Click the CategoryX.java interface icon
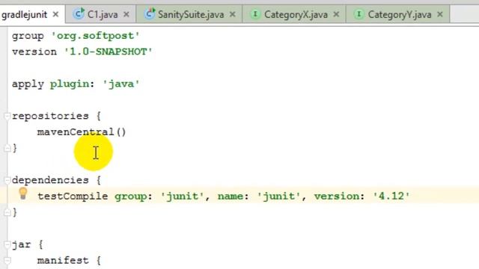 pos(255,14)
